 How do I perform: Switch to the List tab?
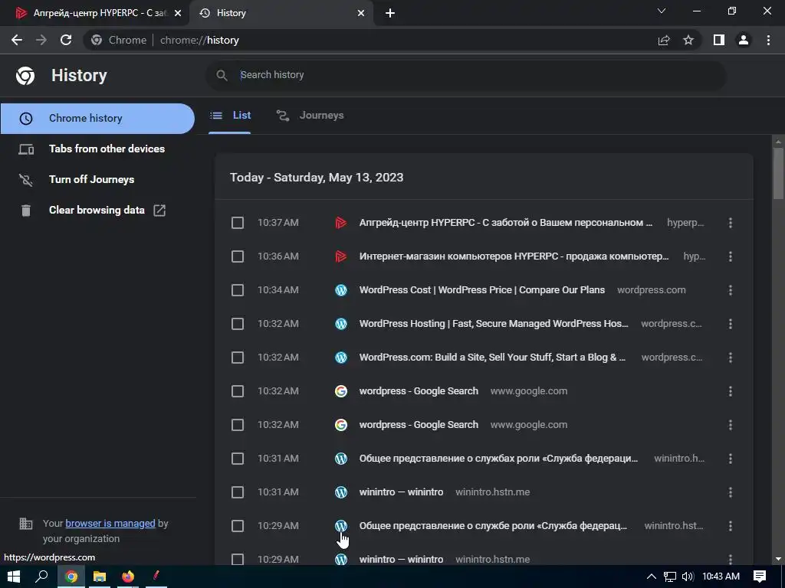click(x=230, y=116)
